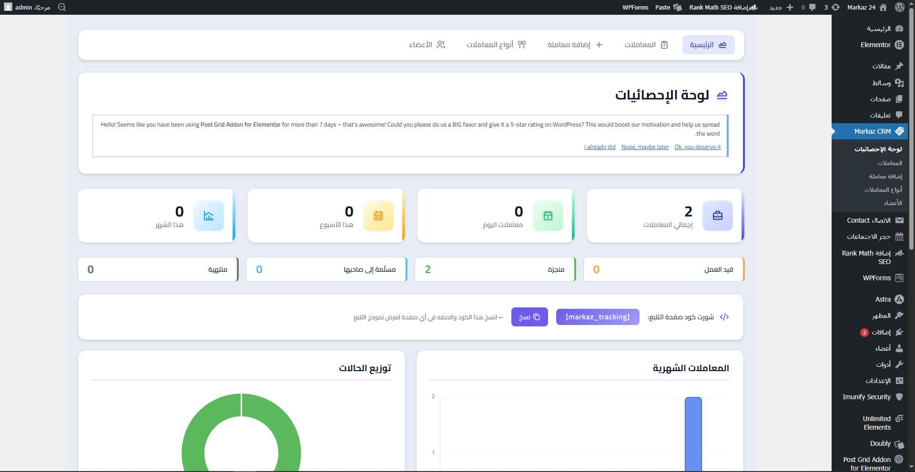Click the Unlimited Elements sidebar icon
The image size is (915, 472).
[899, 419]
